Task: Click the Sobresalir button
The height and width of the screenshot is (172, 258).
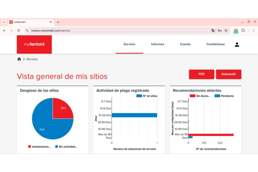Action: point(229,74)
